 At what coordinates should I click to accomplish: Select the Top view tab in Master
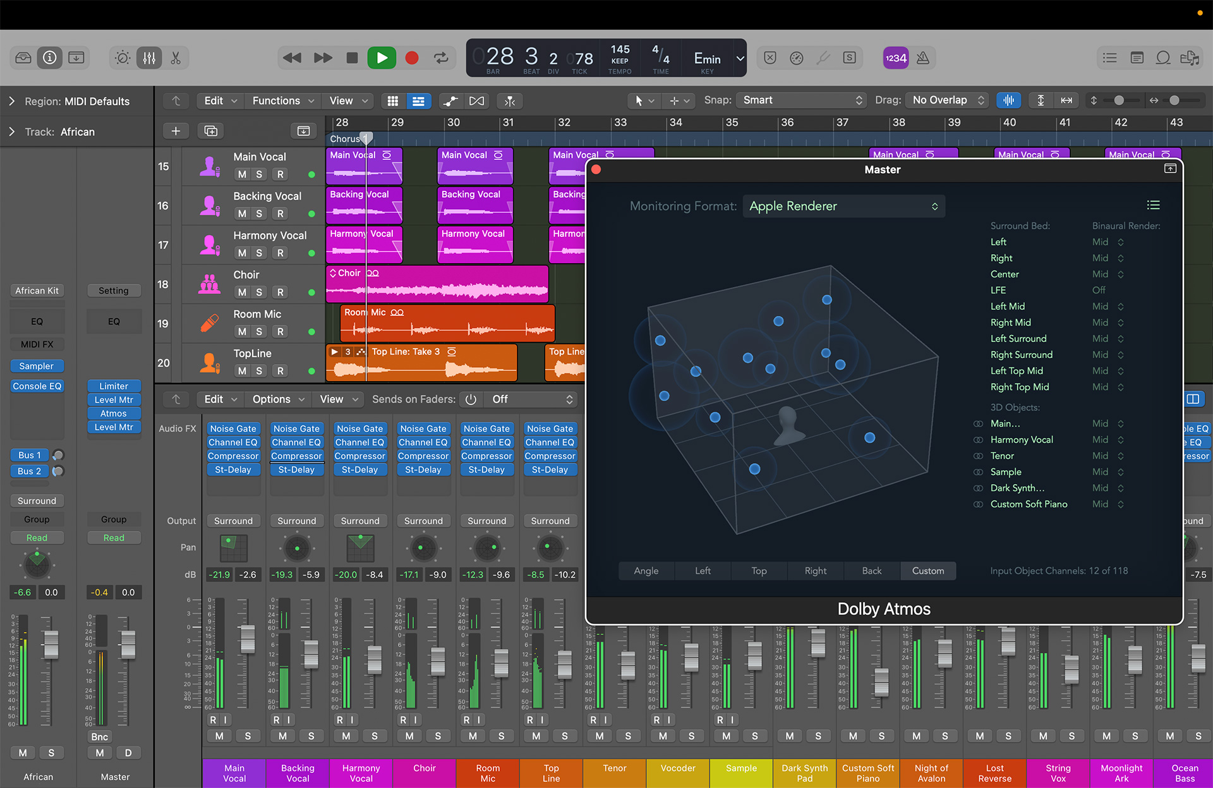(759, 571)
